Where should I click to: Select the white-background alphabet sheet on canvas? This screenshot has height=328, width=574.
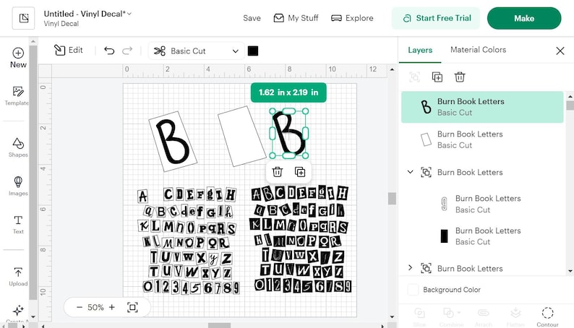(188, 241)
